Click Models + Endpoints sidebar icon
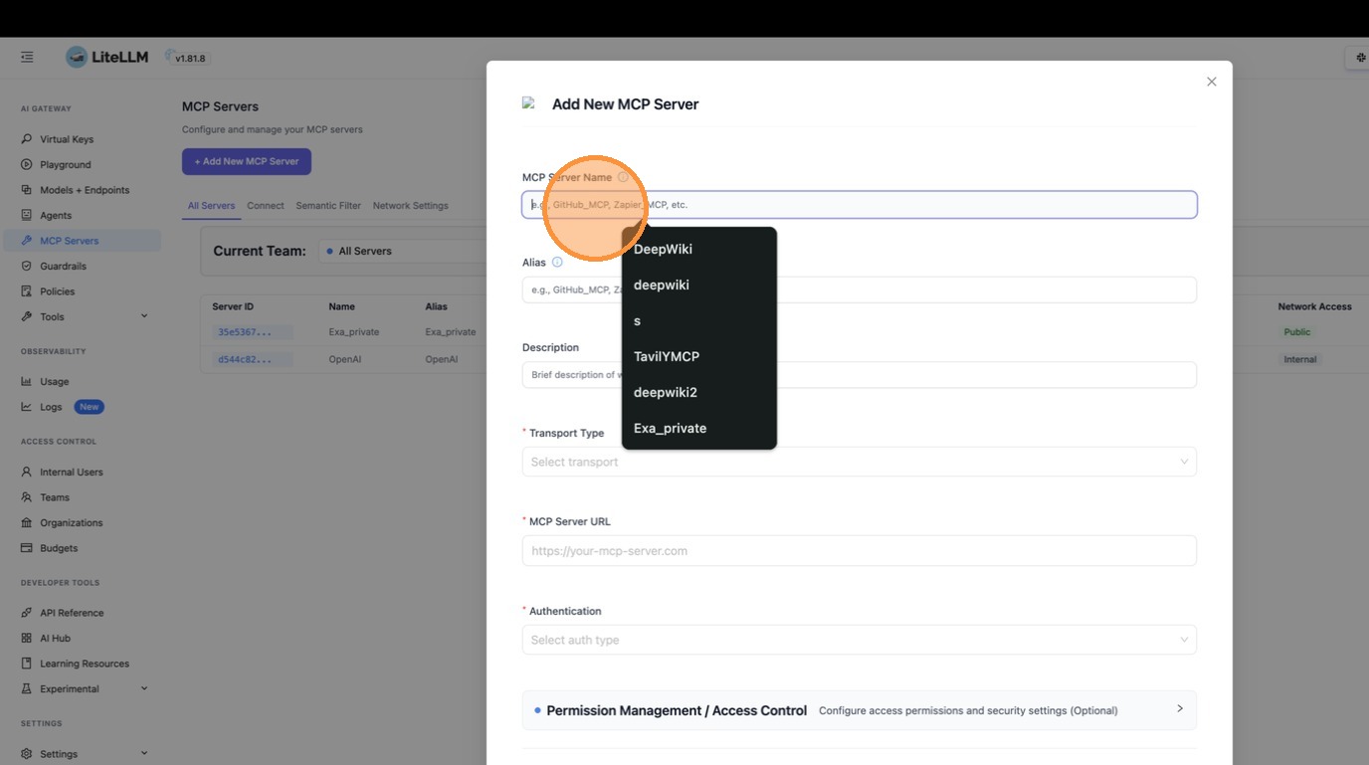 click(27, 190)
